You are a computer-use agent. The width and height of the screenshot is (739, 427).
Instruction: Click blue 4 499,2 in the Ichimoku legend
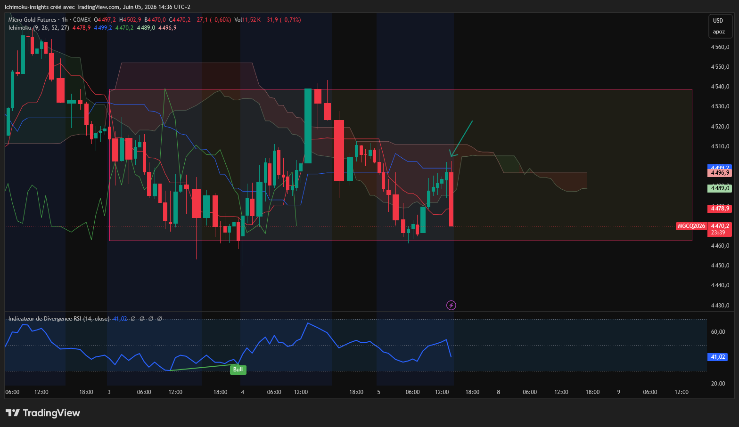pos(103,28)
